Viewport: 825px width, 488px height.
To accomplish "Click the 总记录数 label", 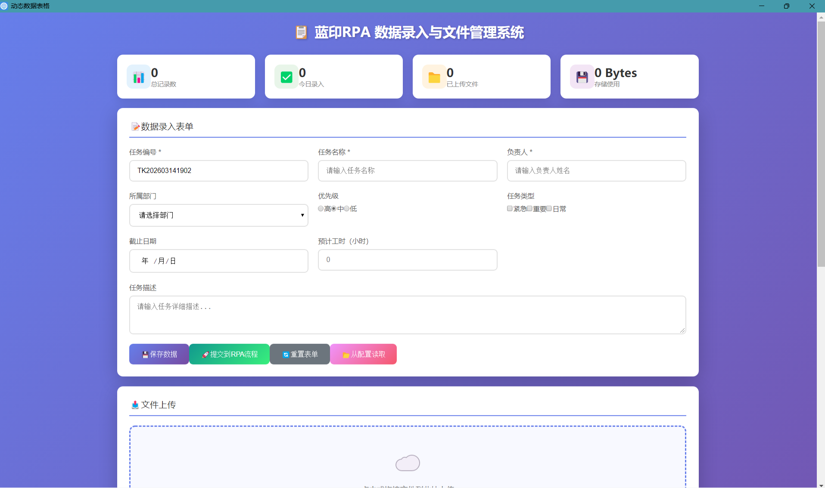I will point(163,84).
